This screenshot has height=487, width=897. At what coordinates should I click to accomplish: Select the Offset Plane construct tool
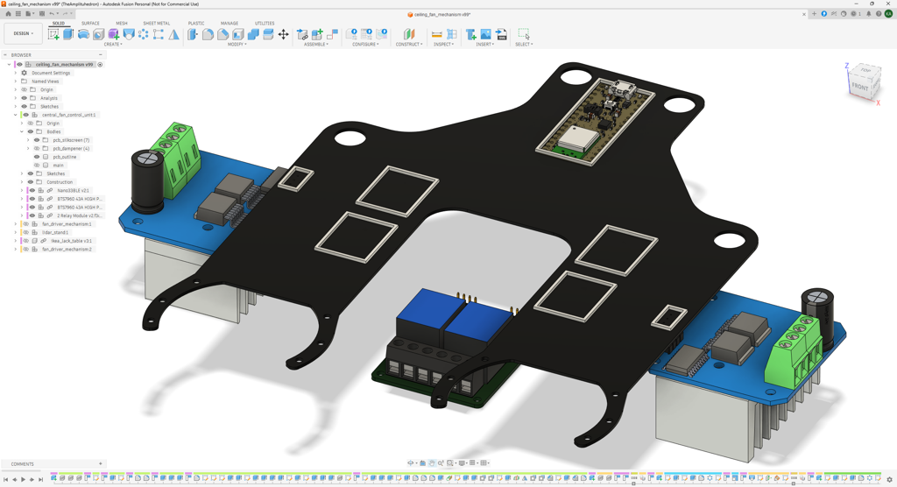click(x=409, y=34)
